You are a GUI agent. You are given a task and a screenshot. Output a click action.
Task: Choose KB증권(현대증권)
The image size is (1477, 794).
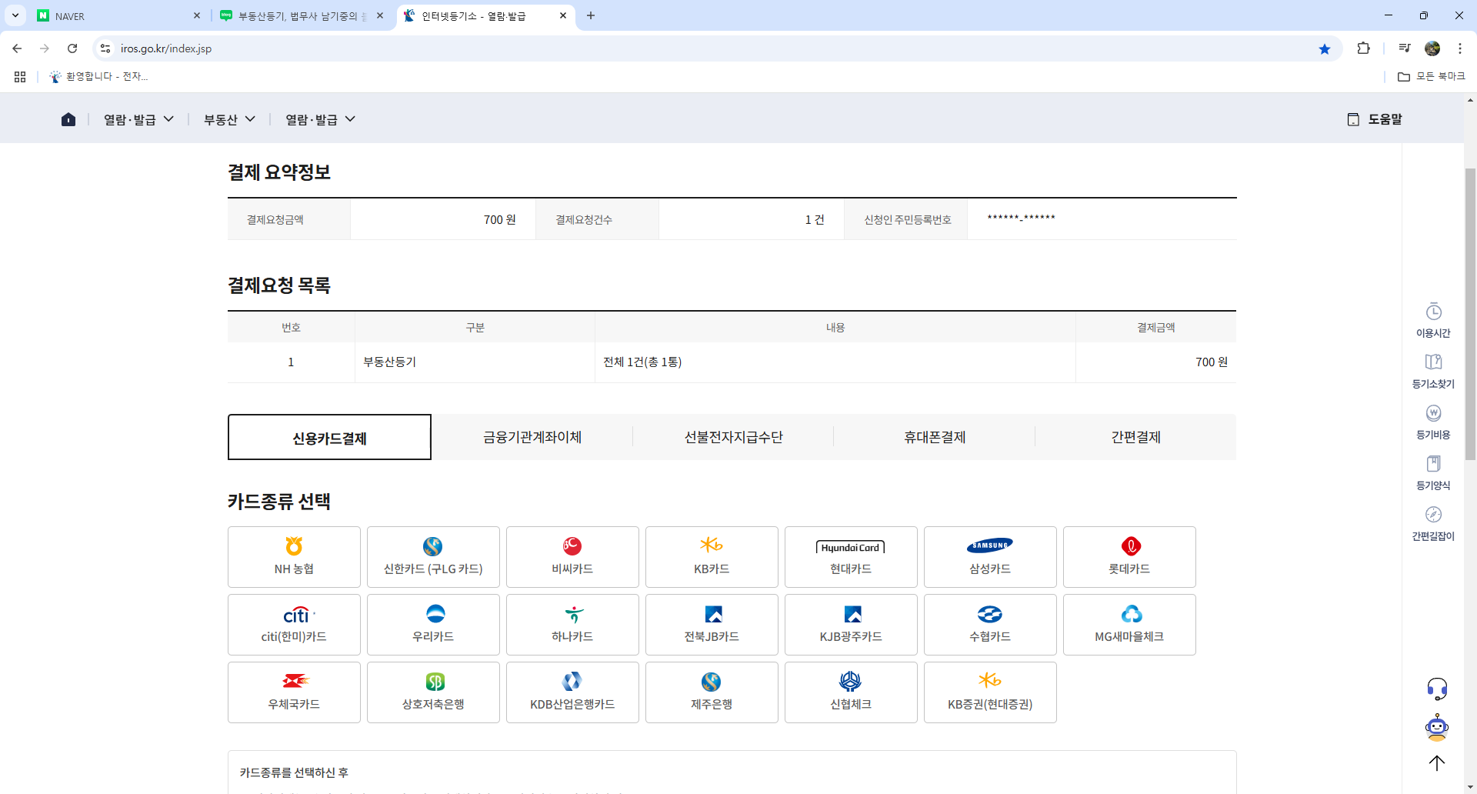[x=990, y=692]
